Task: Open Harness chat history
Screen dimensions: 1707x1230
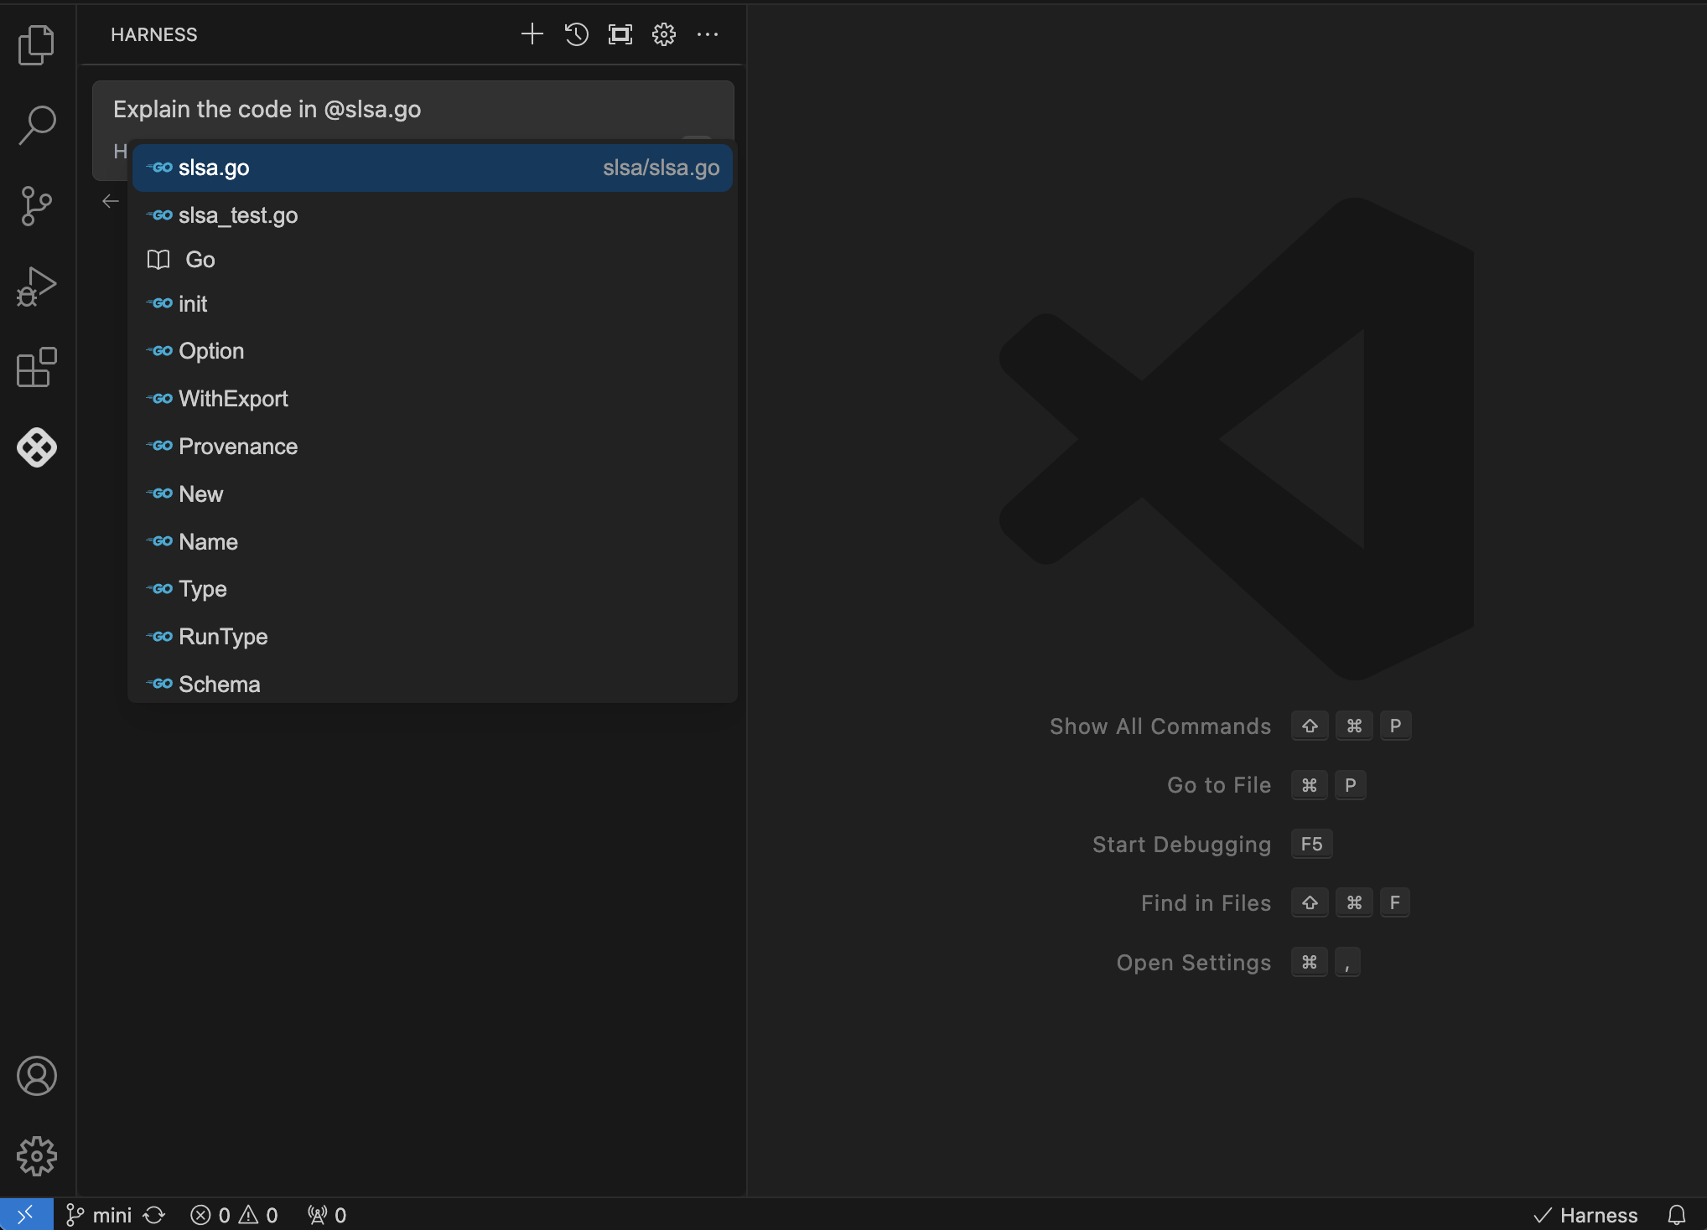Action: (x=575, y=34)
